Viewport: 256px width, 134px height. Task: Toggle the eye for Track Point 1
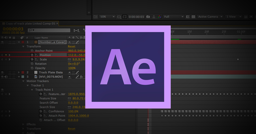[x=2, y=90]
